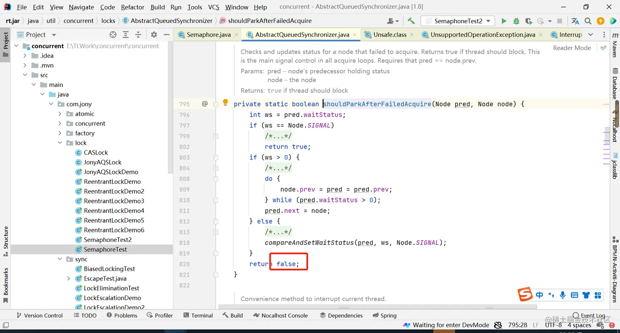Open the Problems tool window
The width and height of the screenshot is (620, 333).
pyautogui.click(x=122, y=315)
